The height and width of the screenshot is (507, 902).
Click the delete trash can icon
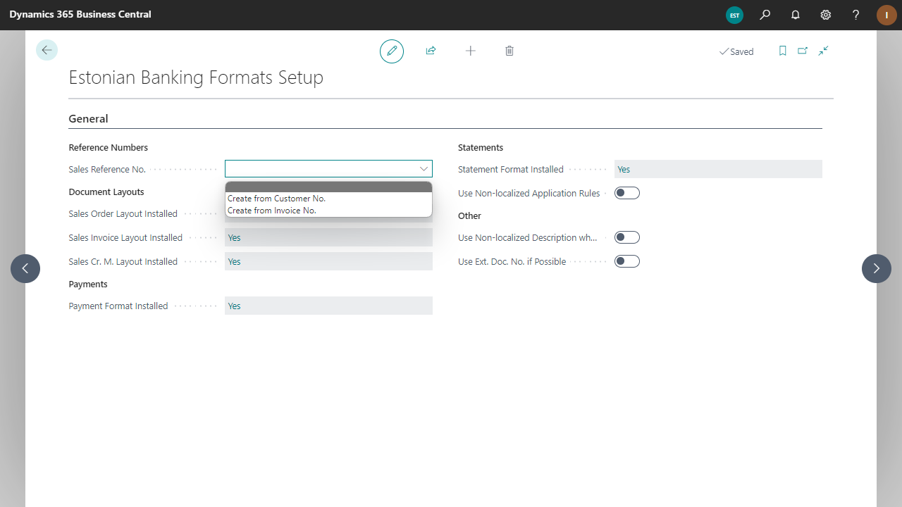tap(509, 51)
